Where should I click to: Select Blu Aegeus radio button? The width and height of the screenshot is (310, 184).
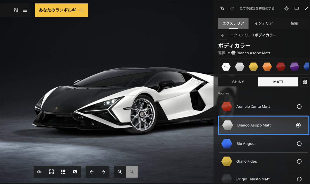(299, 144)
